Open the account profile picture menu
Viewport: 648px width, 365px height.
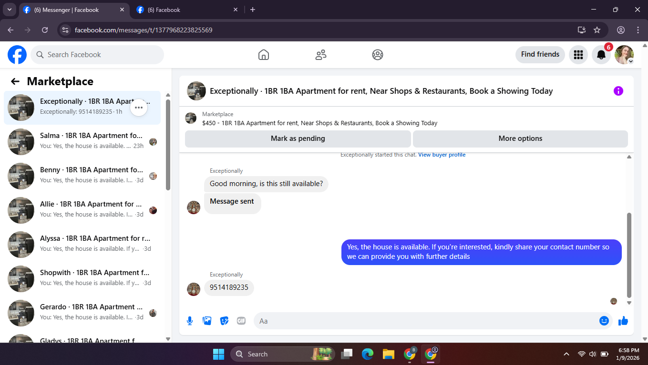coord(624,55)
